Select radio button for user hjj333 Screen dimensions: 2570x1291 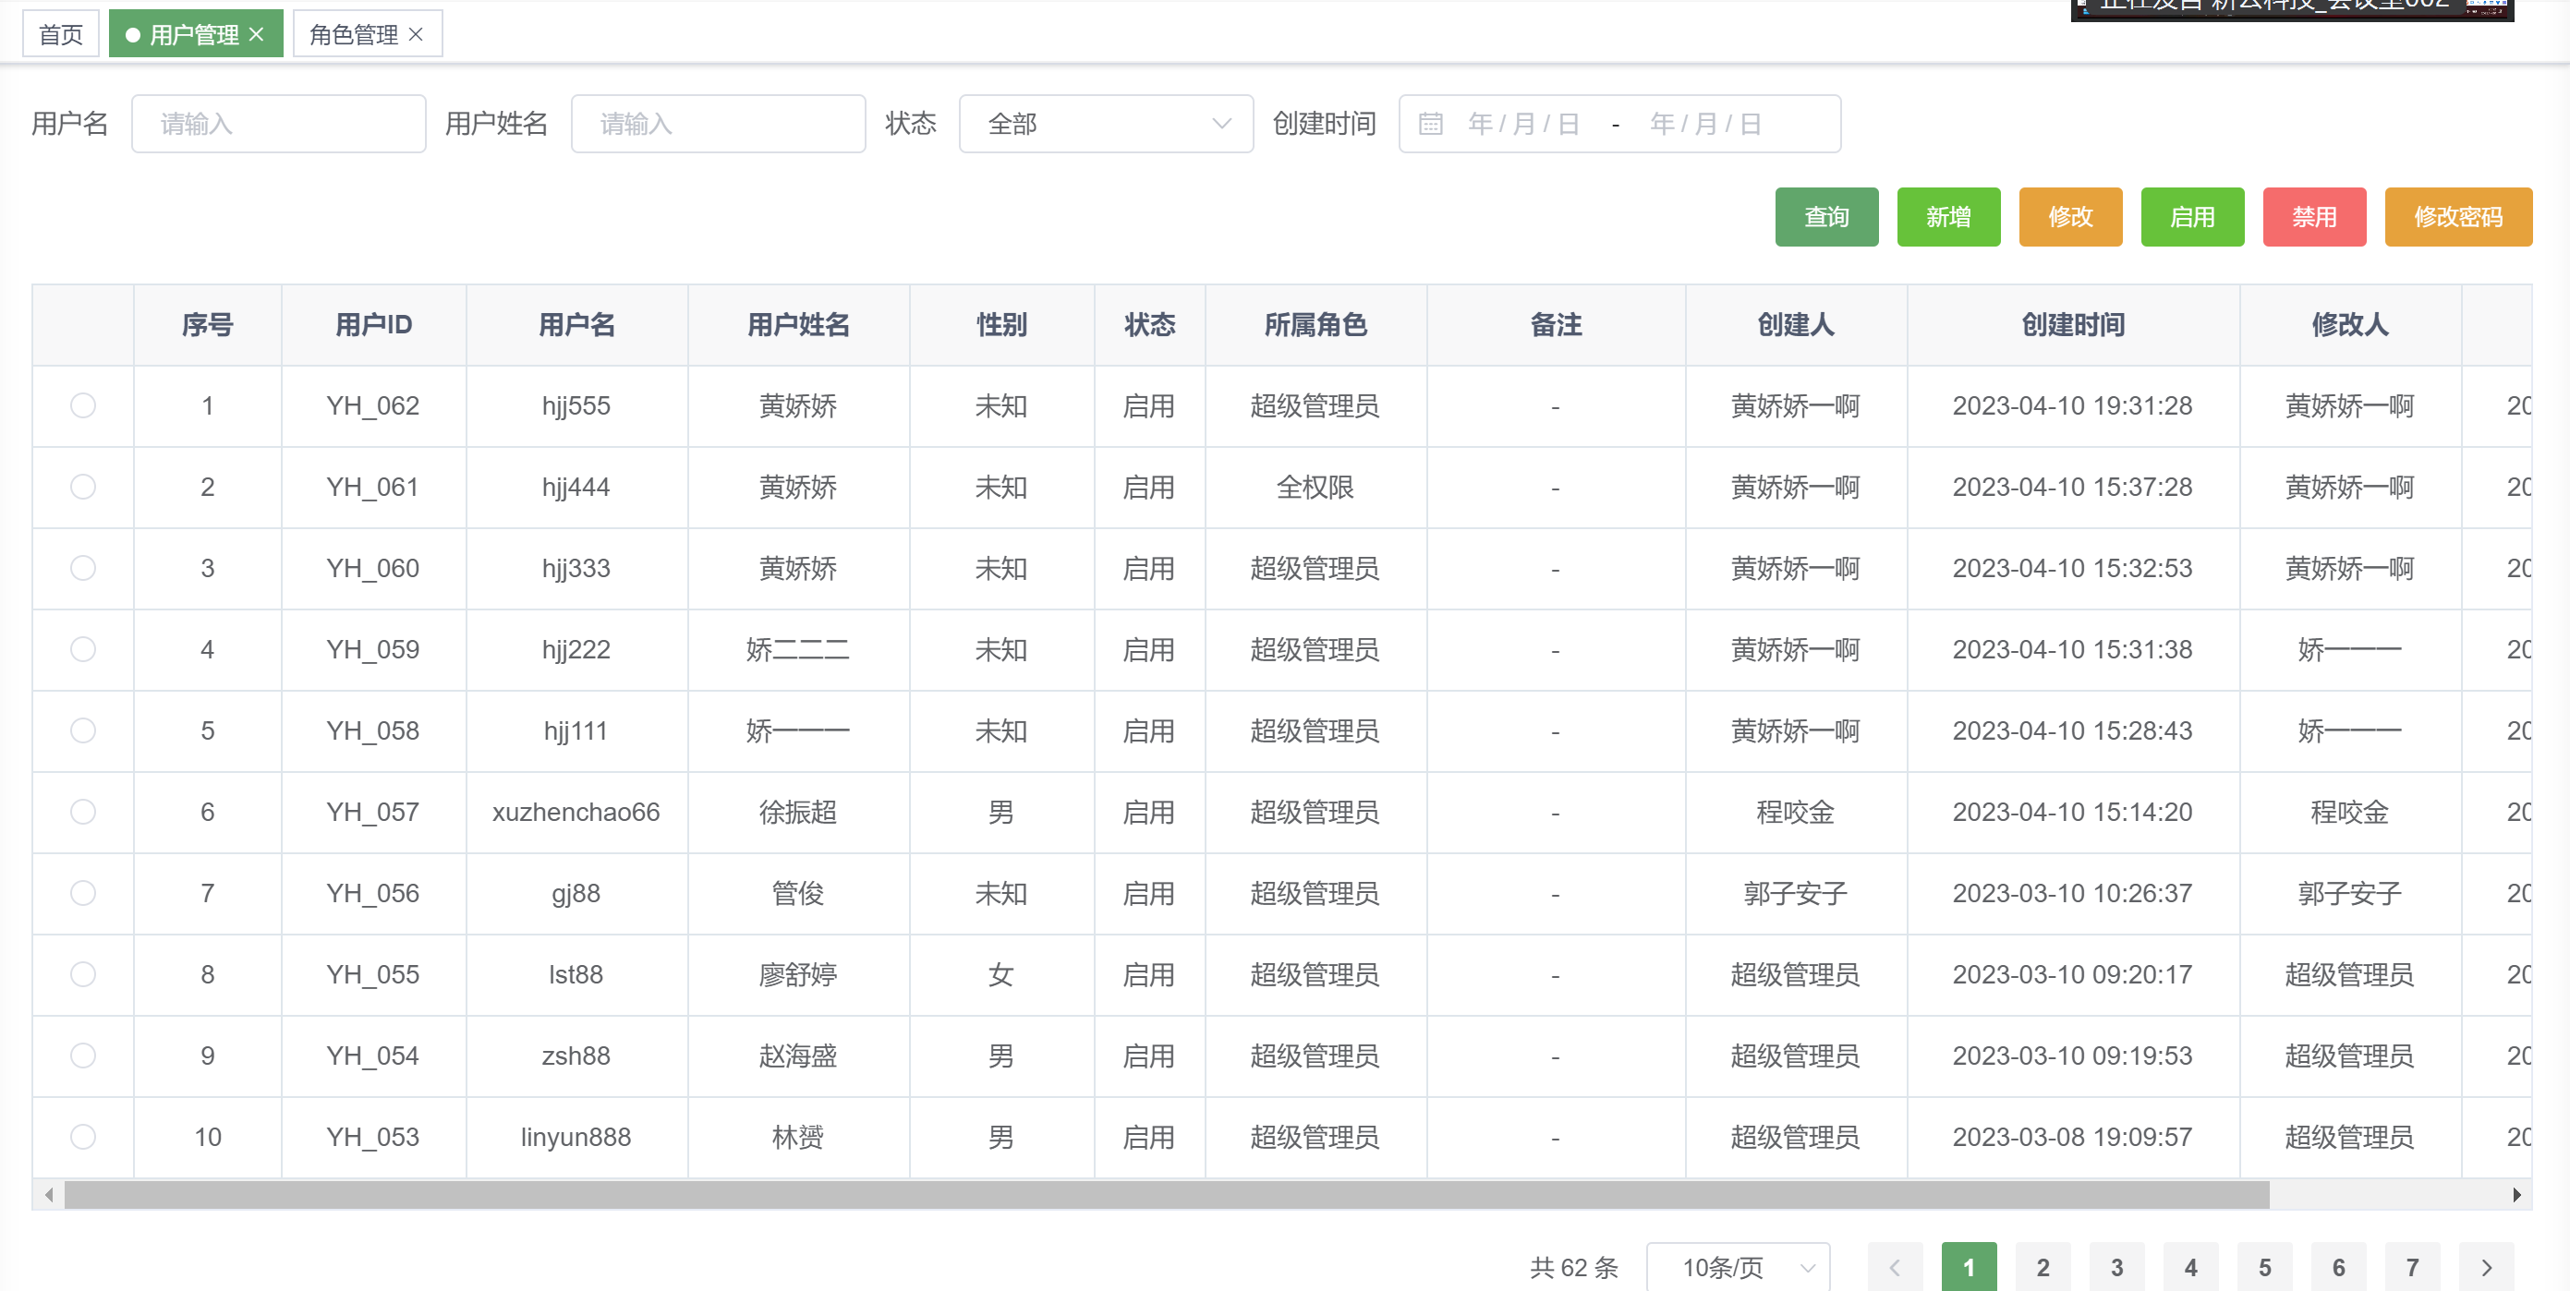pos(83,568)
